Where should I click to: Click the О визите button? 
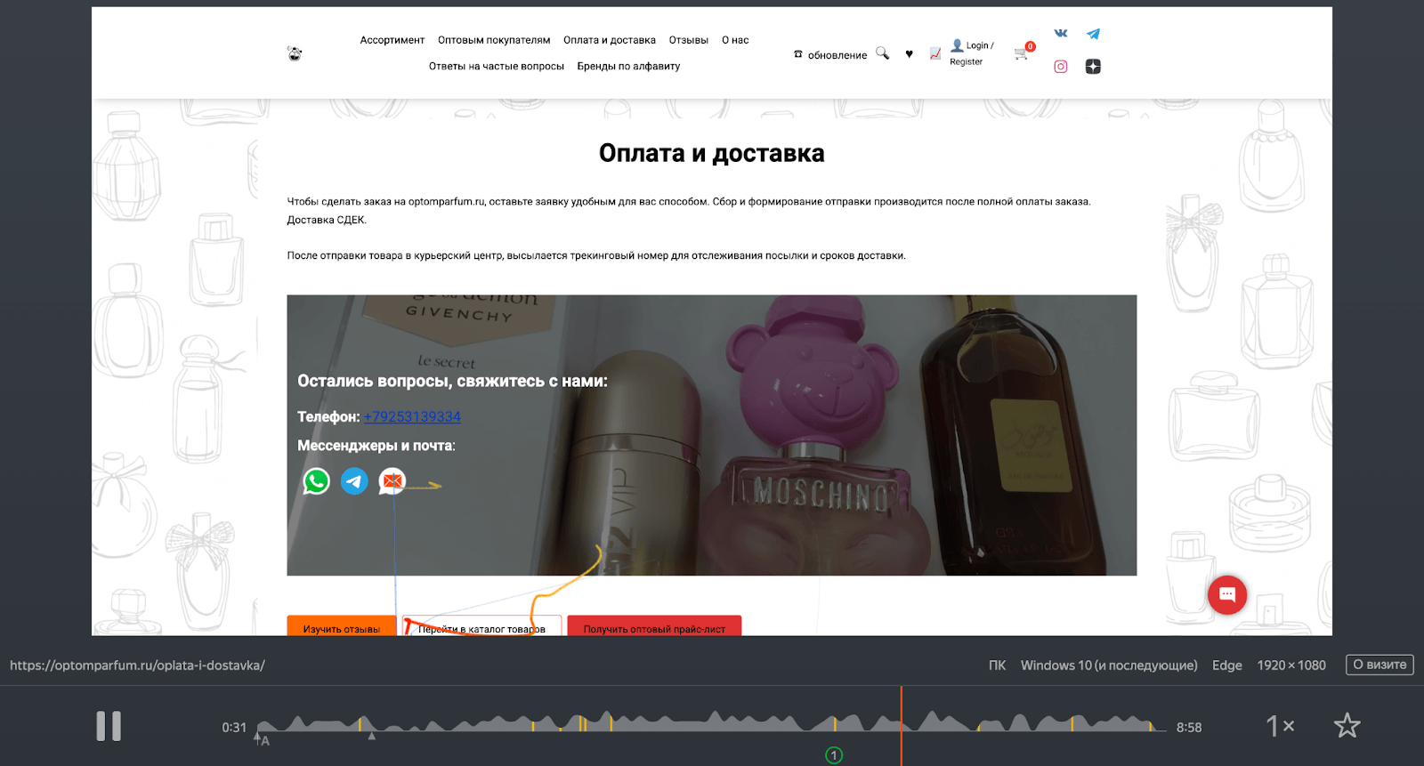(1379, 665)
